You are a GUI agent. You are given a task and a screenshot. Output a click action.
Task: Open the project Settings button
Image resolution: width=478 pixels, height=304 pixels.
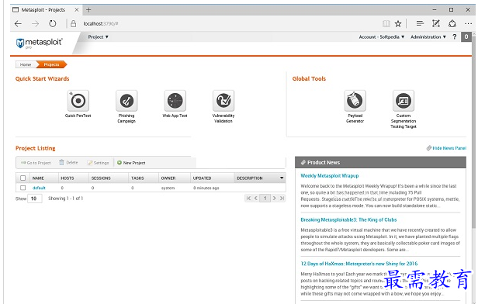click(98, 163)
